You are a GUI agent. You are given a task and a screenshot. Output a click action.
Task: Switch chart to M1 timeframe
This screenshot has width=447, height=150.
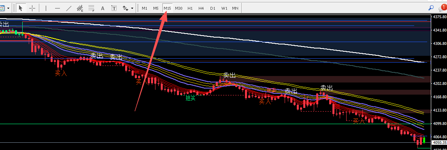tap(145, 8)
